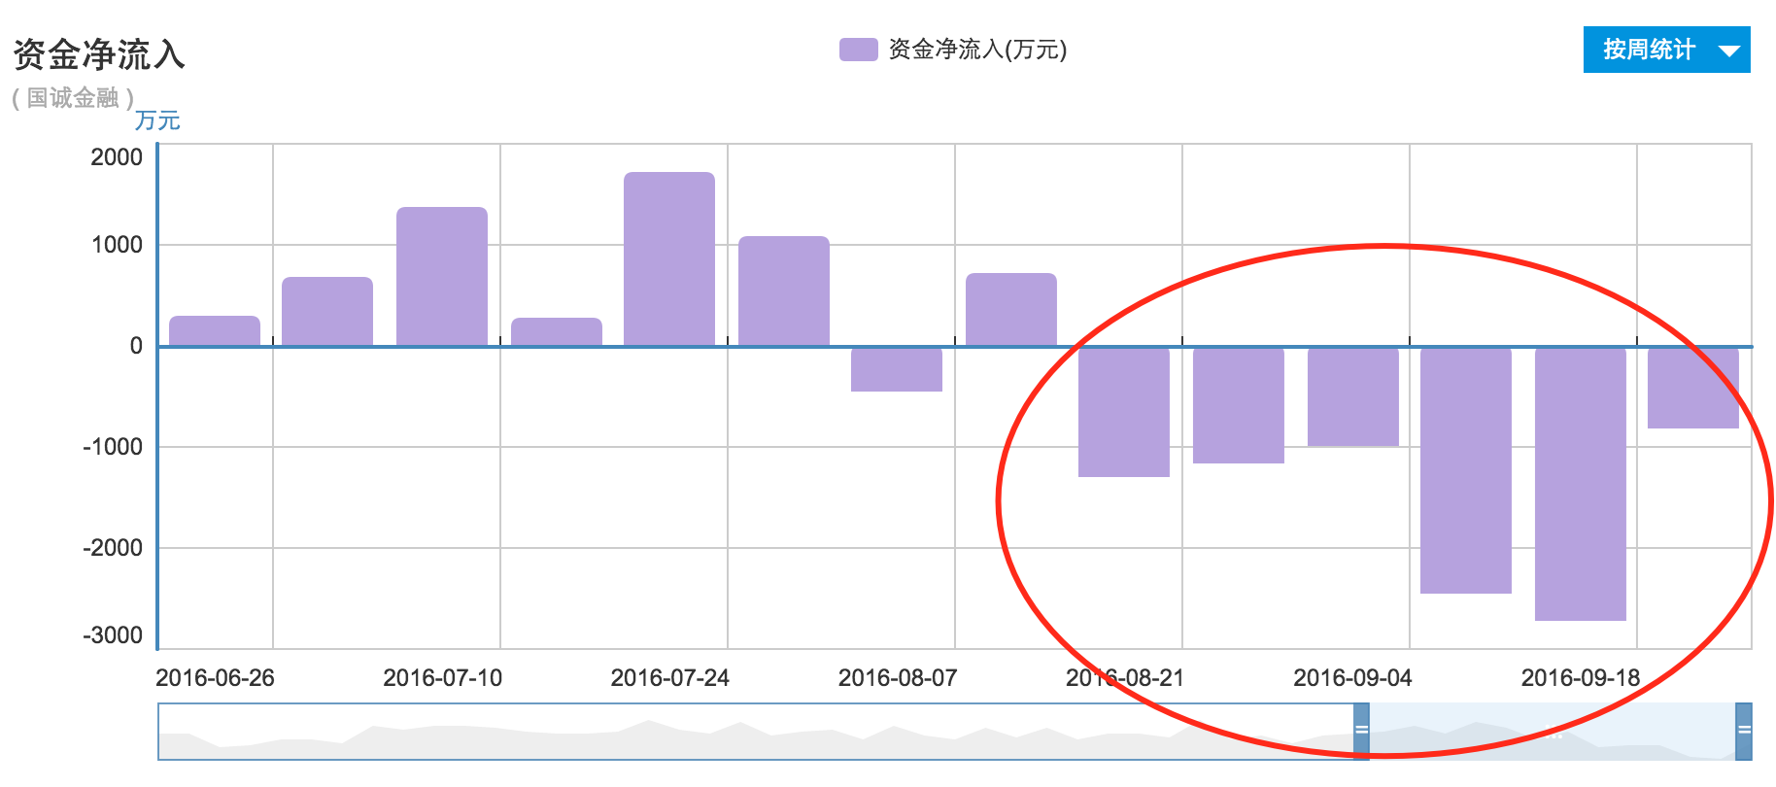Click the 2016-09-04 axis label

[1352, 678]
